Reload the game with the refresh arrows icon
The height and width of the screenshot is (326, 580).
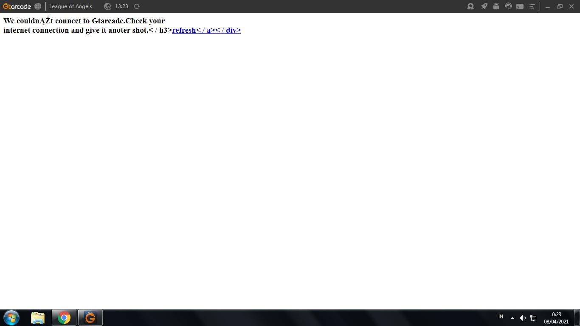click(137, 6)
